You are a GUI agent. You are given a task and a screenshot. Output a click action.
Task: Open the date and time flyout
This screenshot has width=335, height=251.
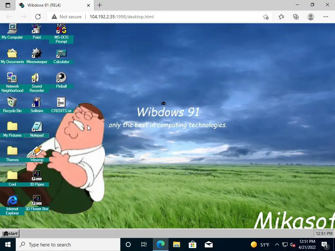[x=307, y=244]
